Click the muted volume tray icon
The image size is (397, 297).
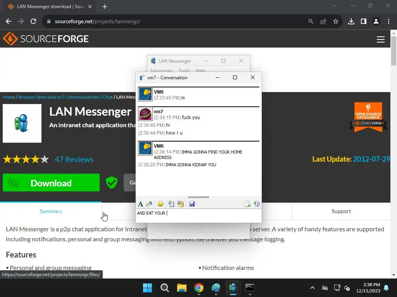pos(347,288)
